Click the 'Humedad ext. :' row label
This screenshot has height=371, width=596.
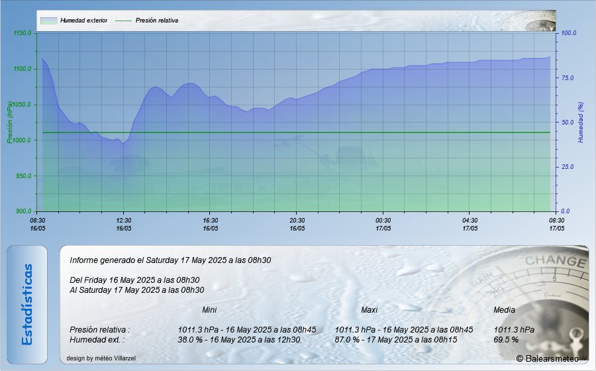(97, 339)
